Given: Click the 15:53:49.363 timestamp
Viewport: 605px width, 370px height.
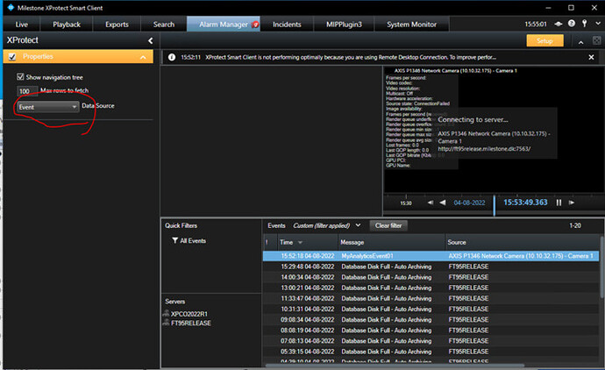Looking at the screenshot, I should tap(525, 203).
